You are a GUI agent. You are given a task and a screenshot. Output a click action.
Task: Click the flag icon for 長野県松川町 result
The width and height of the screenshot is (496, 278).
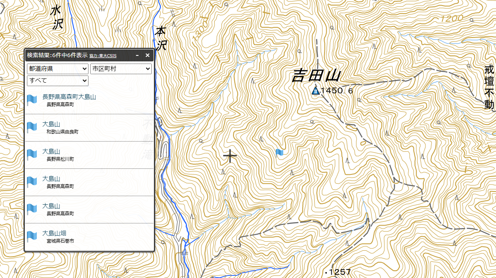pos(32,155)
